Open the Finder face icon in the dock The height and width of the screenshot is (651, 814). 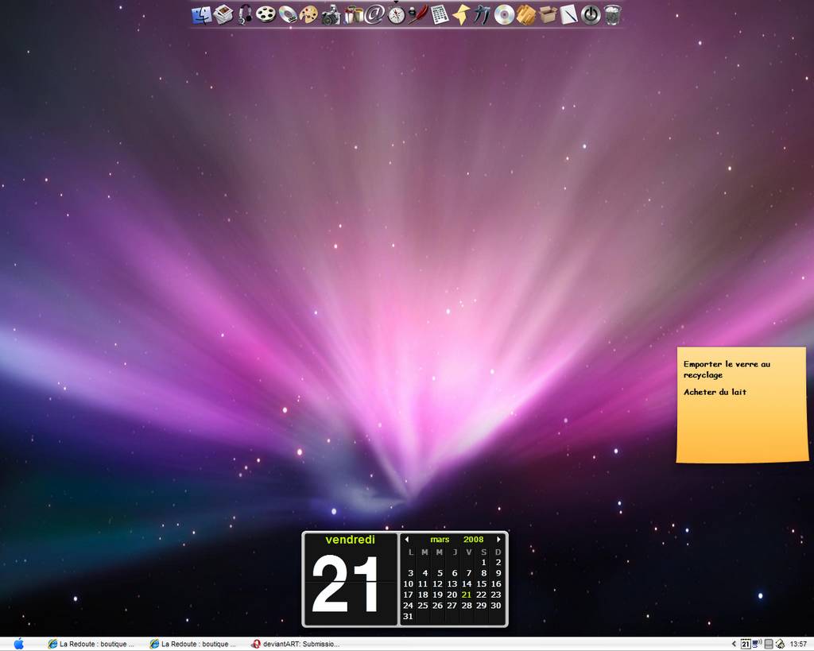pyautogui.click(x=201, y=14)
